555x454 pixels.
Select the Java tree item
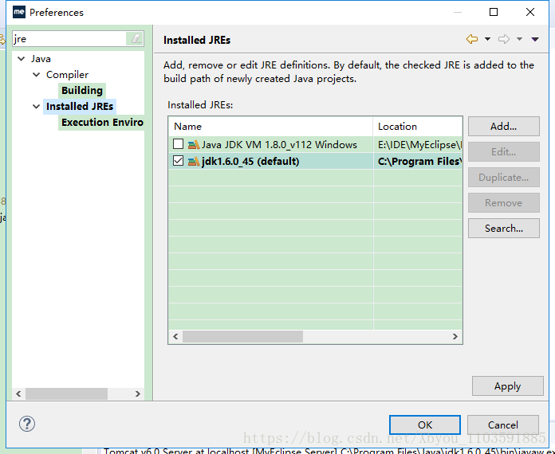click(x=41, y=59)
